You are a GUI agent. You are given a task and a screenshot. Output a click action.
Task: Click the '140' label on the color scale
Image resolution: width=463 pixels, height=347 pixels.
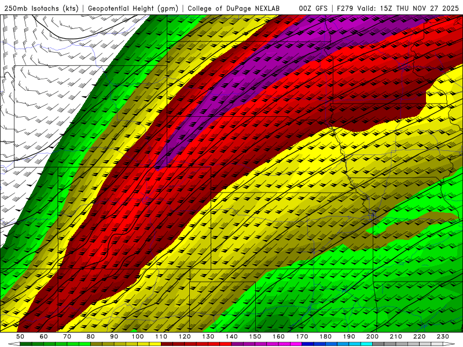click(x=231, y=337)
